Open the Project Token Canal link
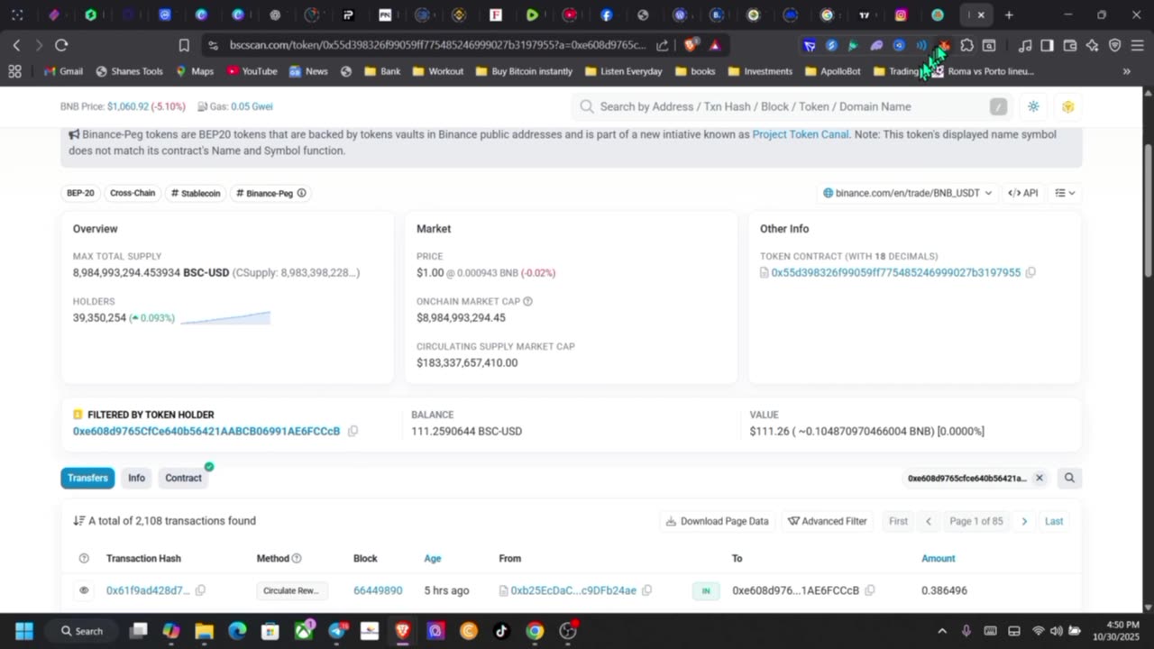The width and height of the screenshot is (1154, 649). click(x=801, y=134)
